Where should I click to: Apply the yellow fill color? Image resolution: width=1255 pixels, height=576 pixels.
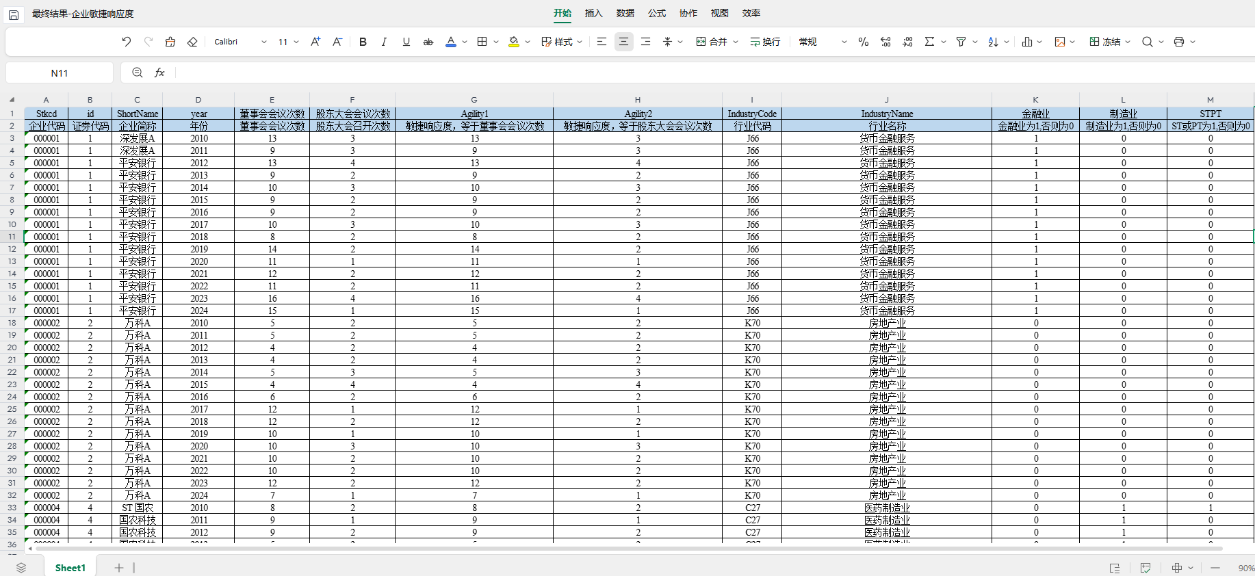[514, 42]
